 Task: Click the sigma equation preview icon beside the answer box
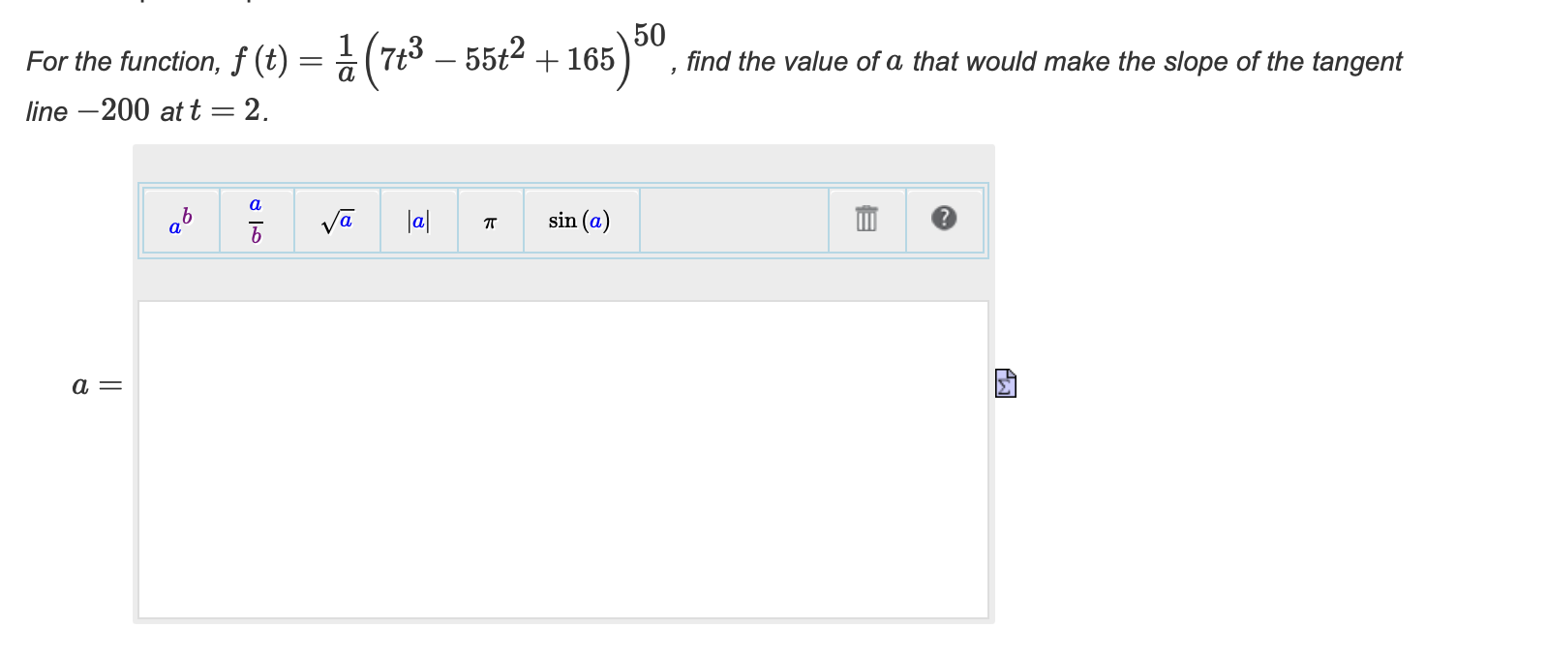coord(1005,383)
